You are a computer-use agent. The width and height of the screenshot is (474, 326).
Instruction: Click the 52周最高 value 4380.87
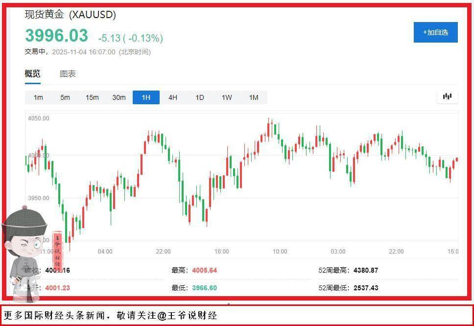pyautogui.click(x=366, y=270)
